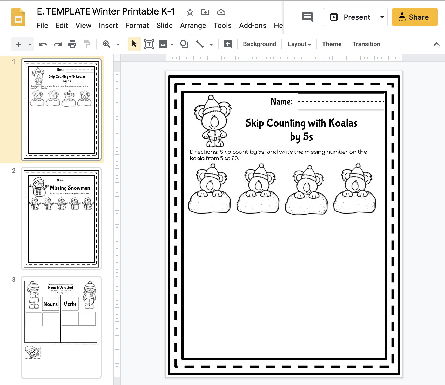Select the text box tool
This screenshot has height=385, width=445.
pos(149,44)
